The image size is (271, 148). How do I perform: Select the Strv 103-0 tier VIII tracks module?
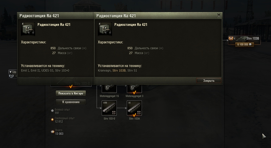pos(109,108)
